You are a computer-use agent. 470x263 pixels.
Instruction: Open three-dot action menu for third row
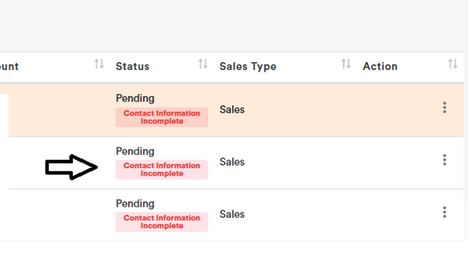click(444, 212)
